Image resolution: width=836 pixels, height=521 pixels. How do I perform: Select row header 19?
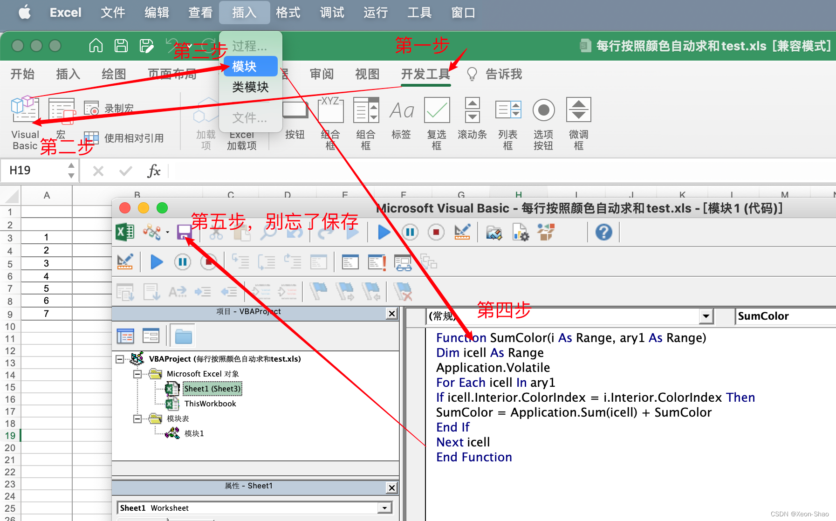pos(10,436)
